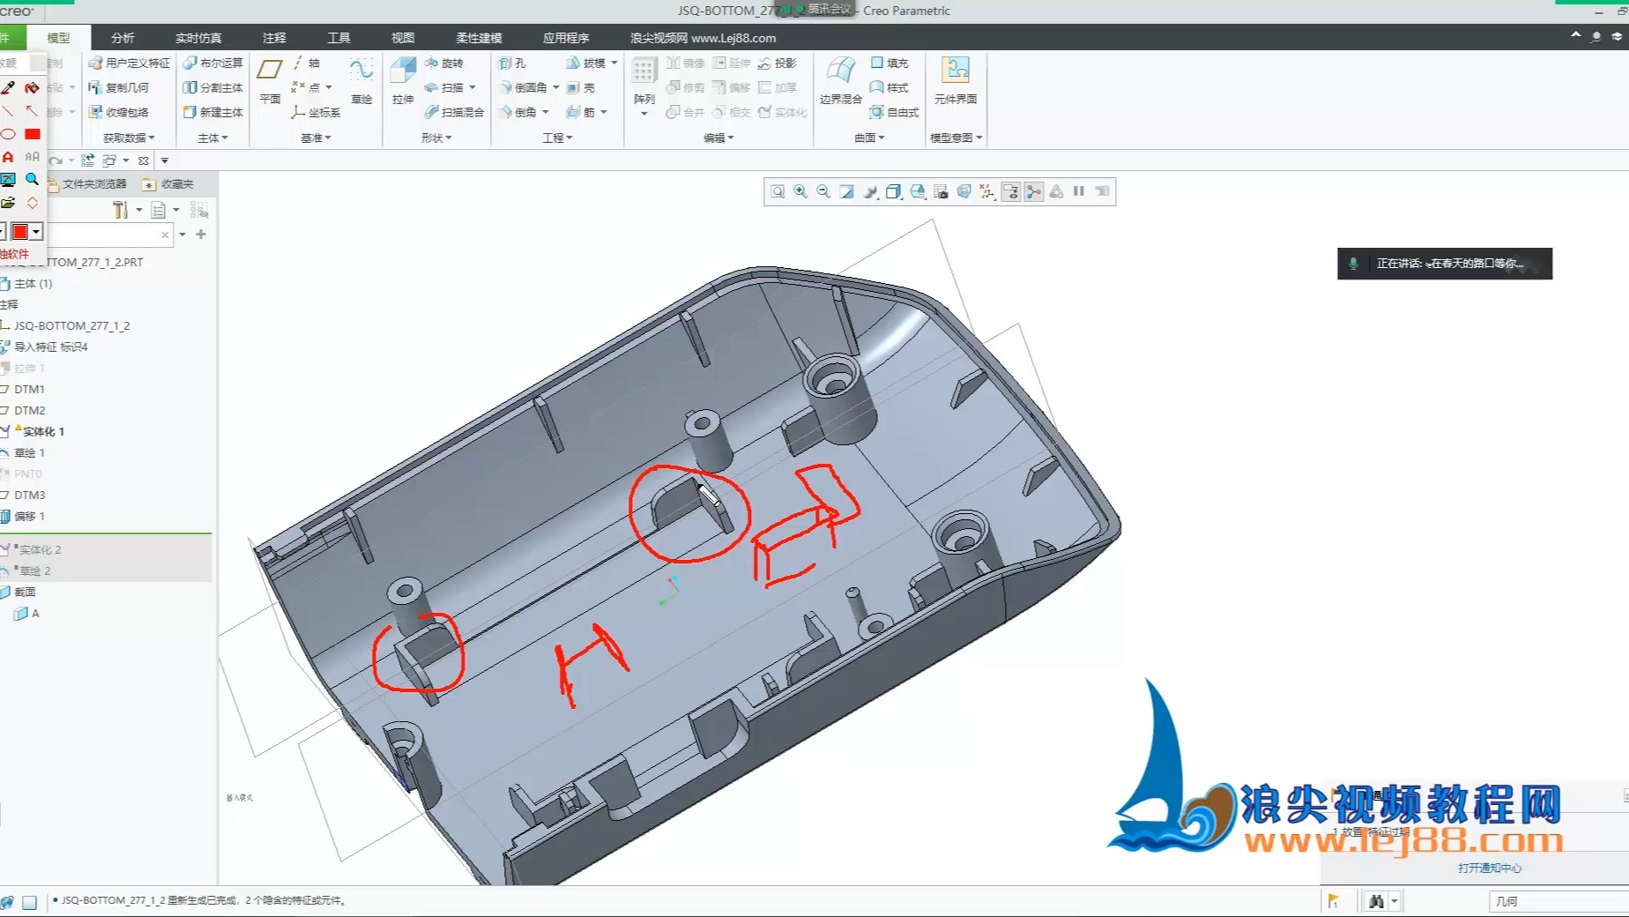The height and width of the screenshot is (917, 1629).
Task: Click New Body (新建主体)
Action: pos(212,112)
